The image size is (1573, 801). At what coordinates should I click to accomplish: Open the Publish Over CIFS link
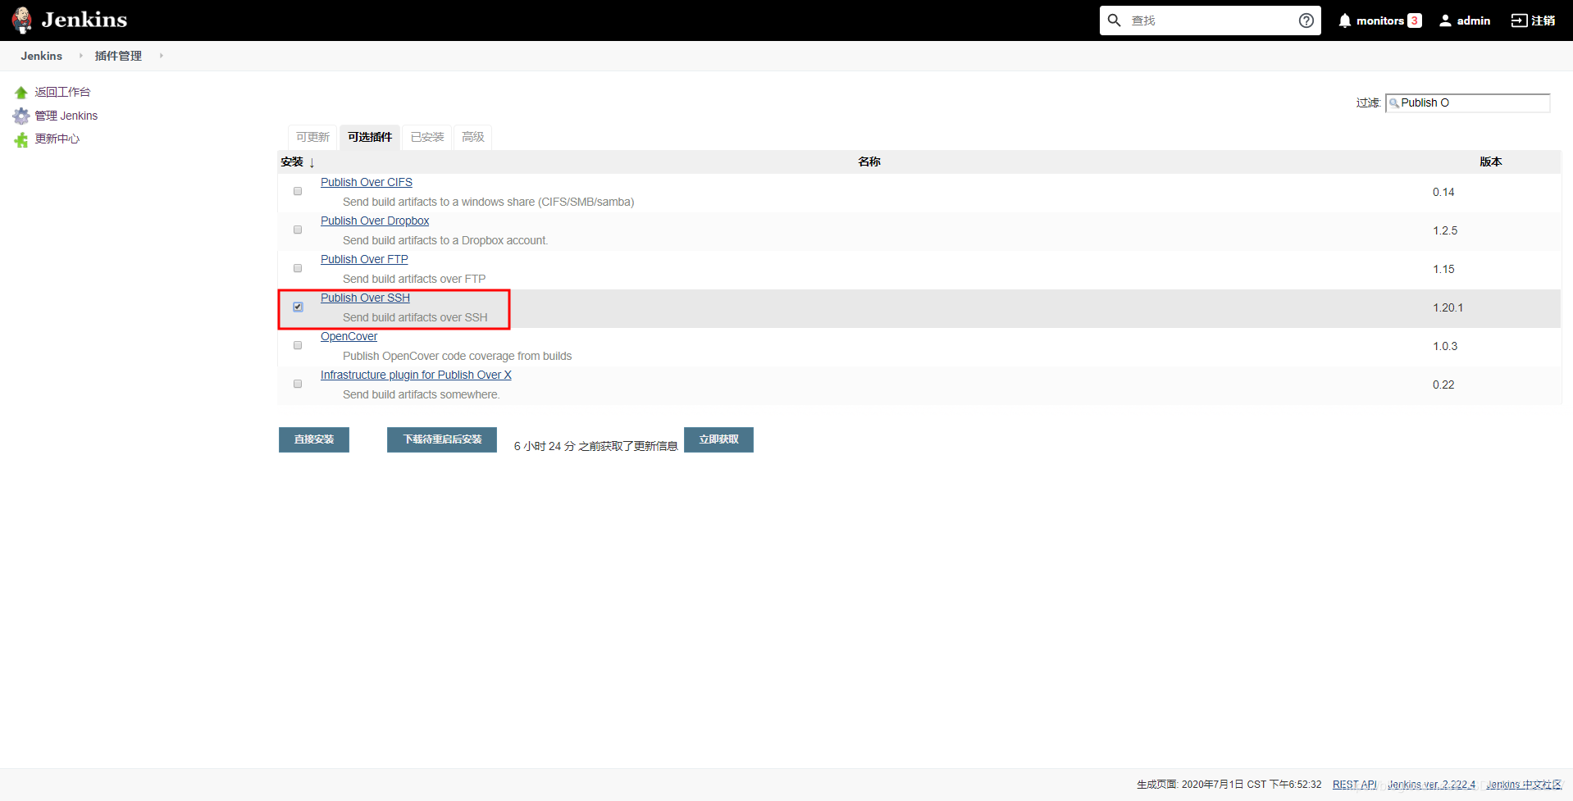367,182
